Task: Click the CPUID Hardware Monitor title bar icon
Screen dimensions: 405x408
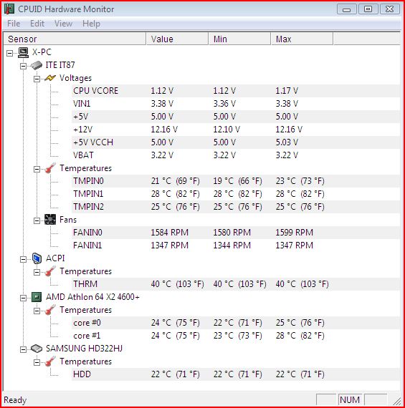Action: [x=9, y=9]
